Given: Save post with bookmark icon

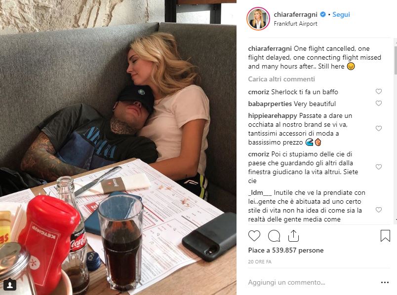Looking at the screenshot, I should point(385,235).
